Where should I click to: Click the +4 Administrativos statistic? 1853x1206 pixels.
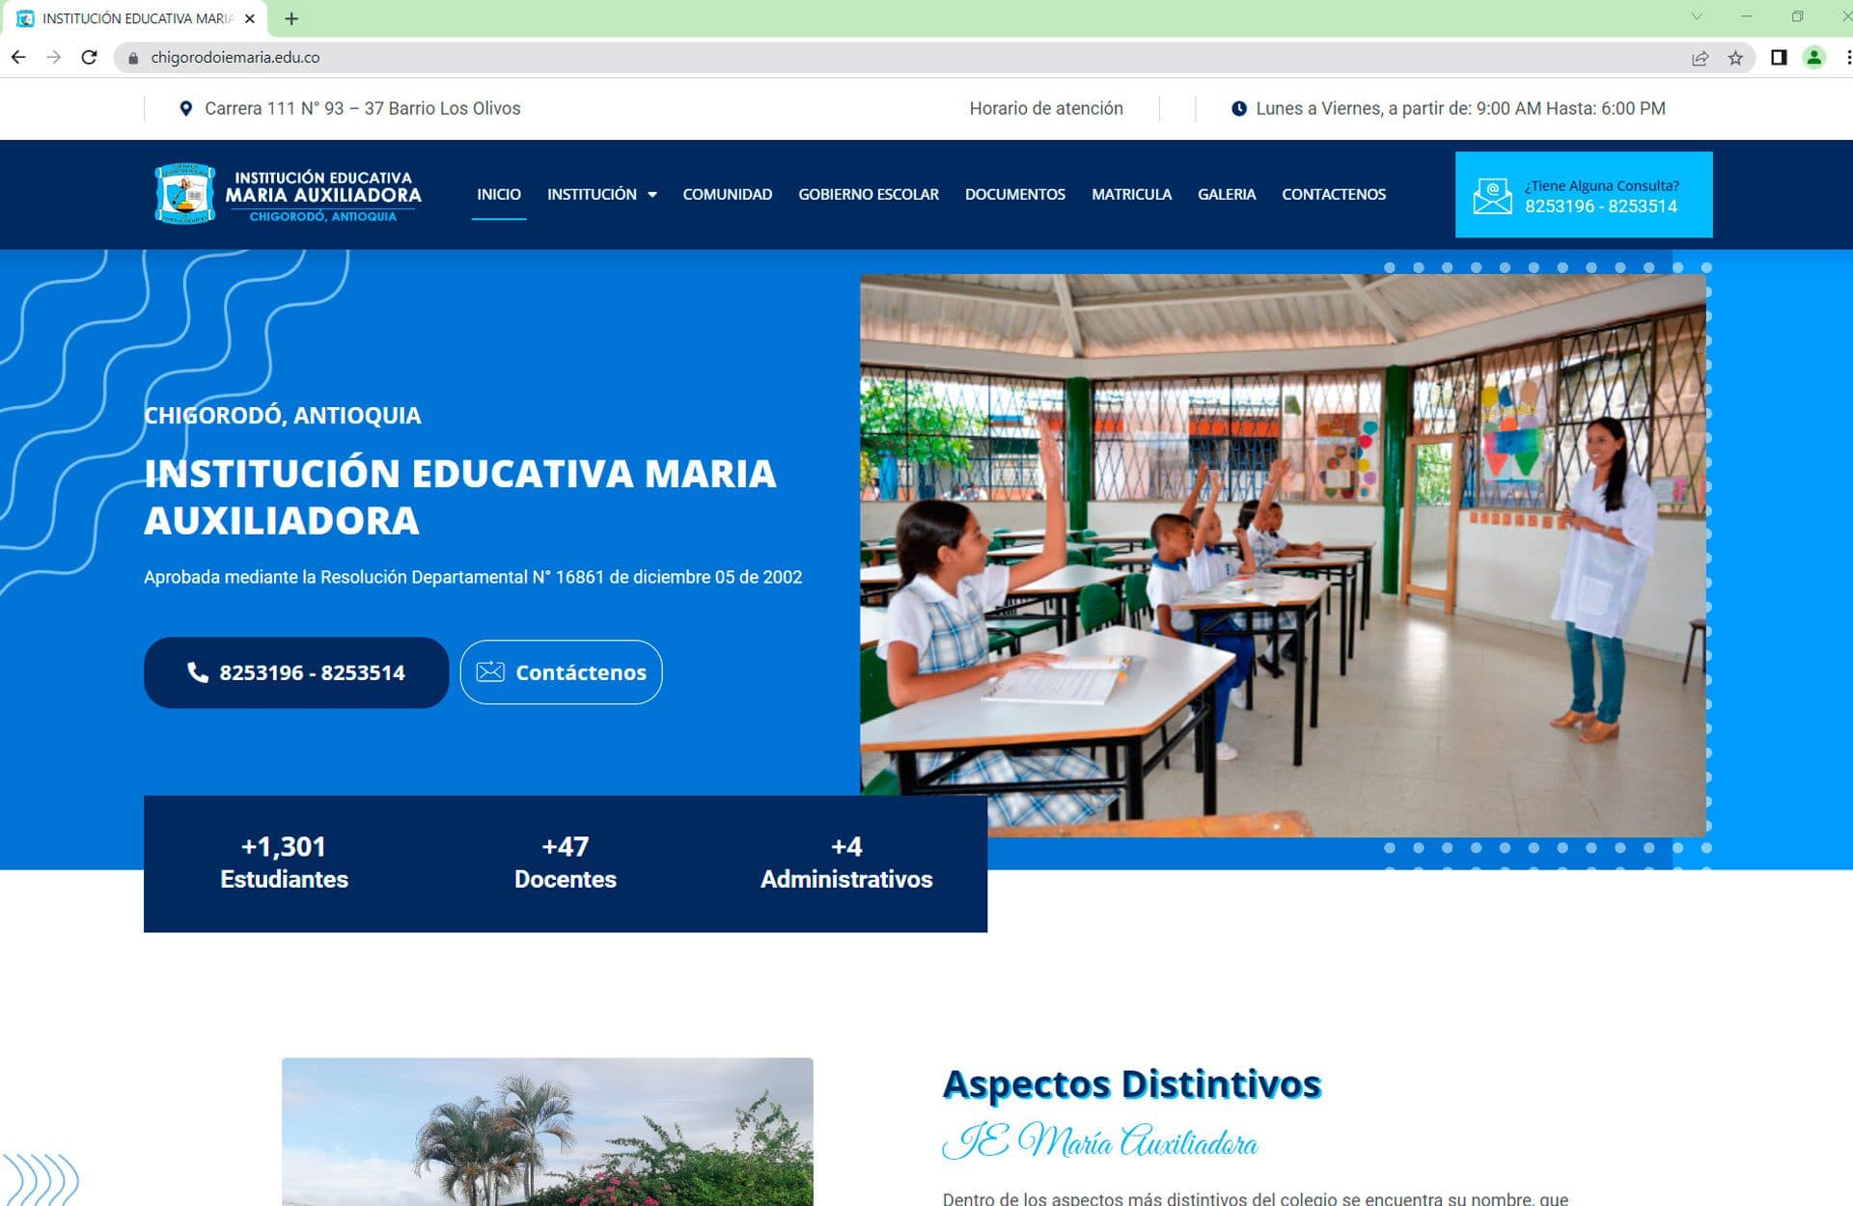click(x=846, y=863)
